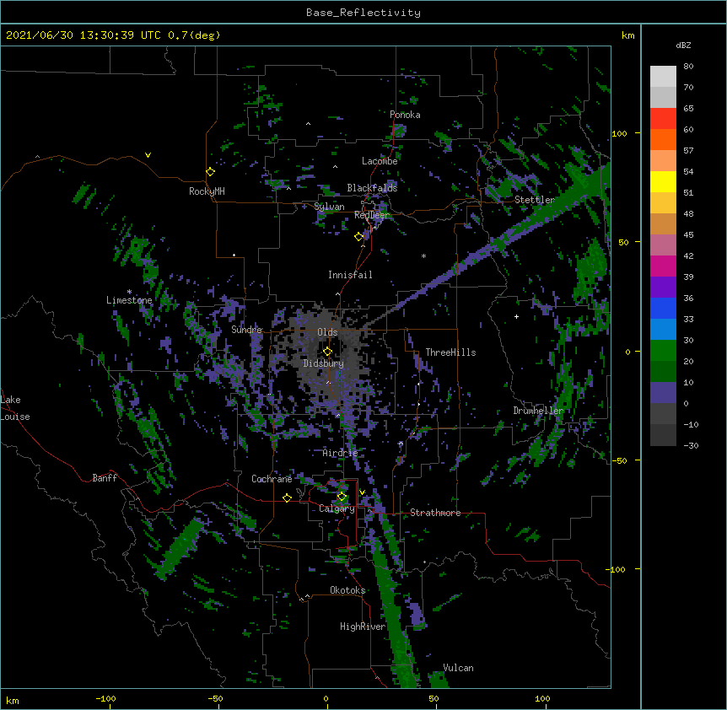
Task: Click the Strathmore city label
Action: click(435, 513)
